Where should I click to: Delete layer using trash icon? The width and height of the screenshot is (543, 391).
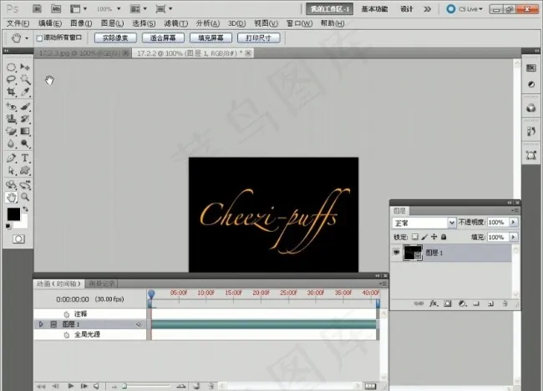[505, 303]
